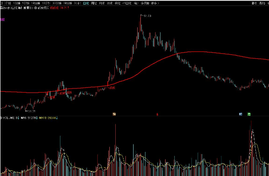Select the 季线 quarterly chart tab

point(118,3)
